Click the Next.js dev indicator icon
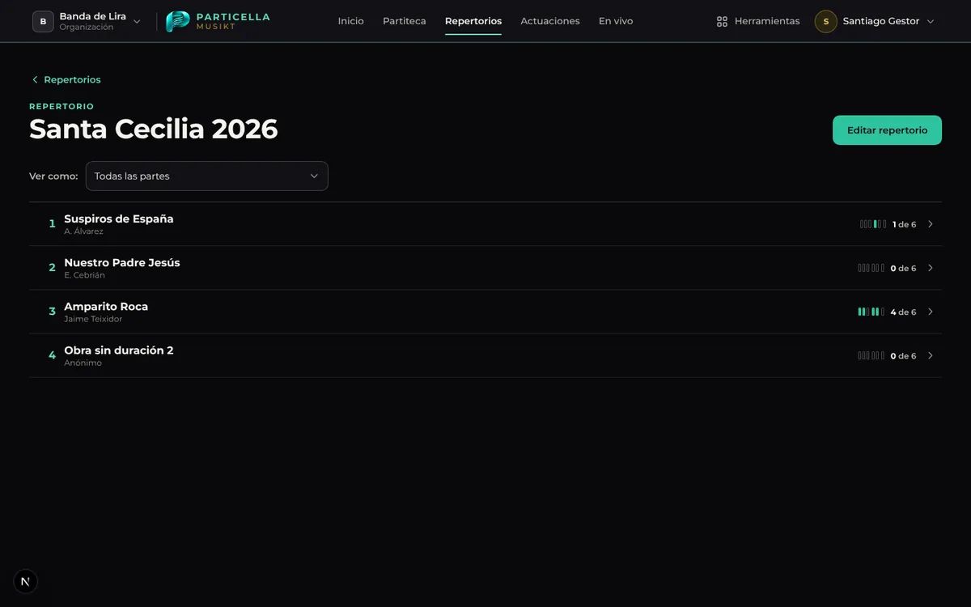971x607 pixels. (25, 581)
